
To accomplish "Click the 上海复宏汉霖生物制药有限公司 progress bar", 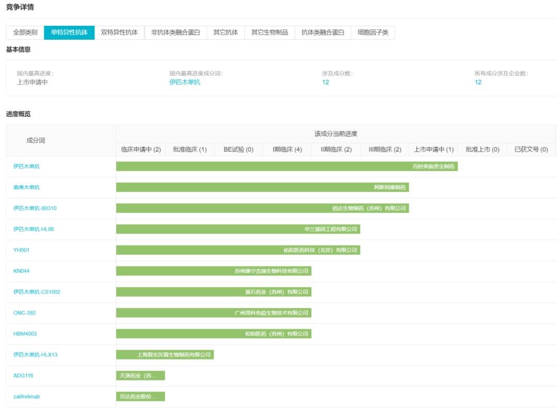I will (x=165, y=355).
